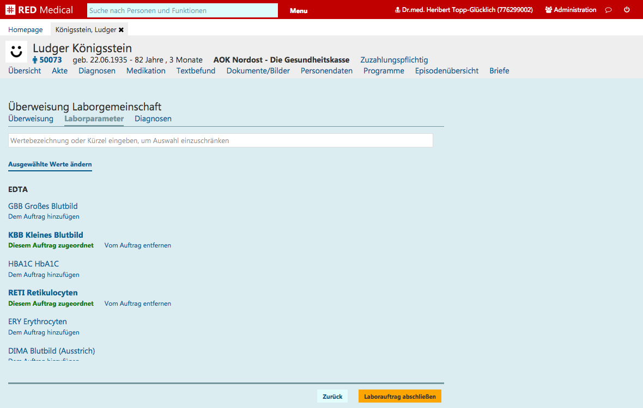643x408 pixels.
Task: Switch to the Homepage tab
Action: [x=26, y=29]
